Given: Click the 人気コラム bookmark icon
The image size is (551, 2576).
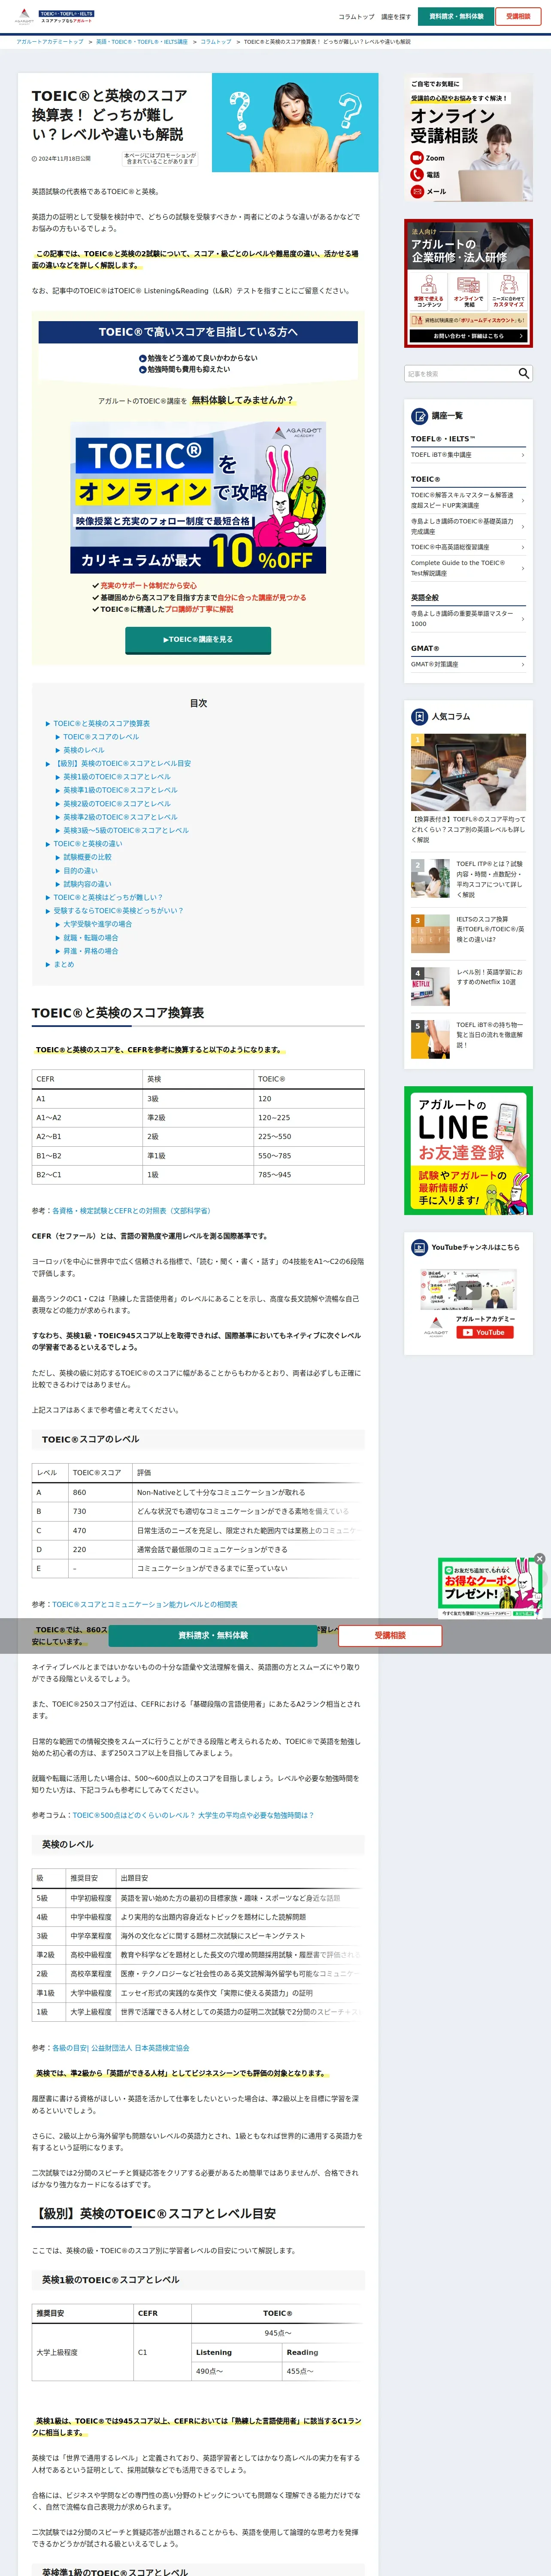Looking at the screenshot, I should (x=420, y=716).
